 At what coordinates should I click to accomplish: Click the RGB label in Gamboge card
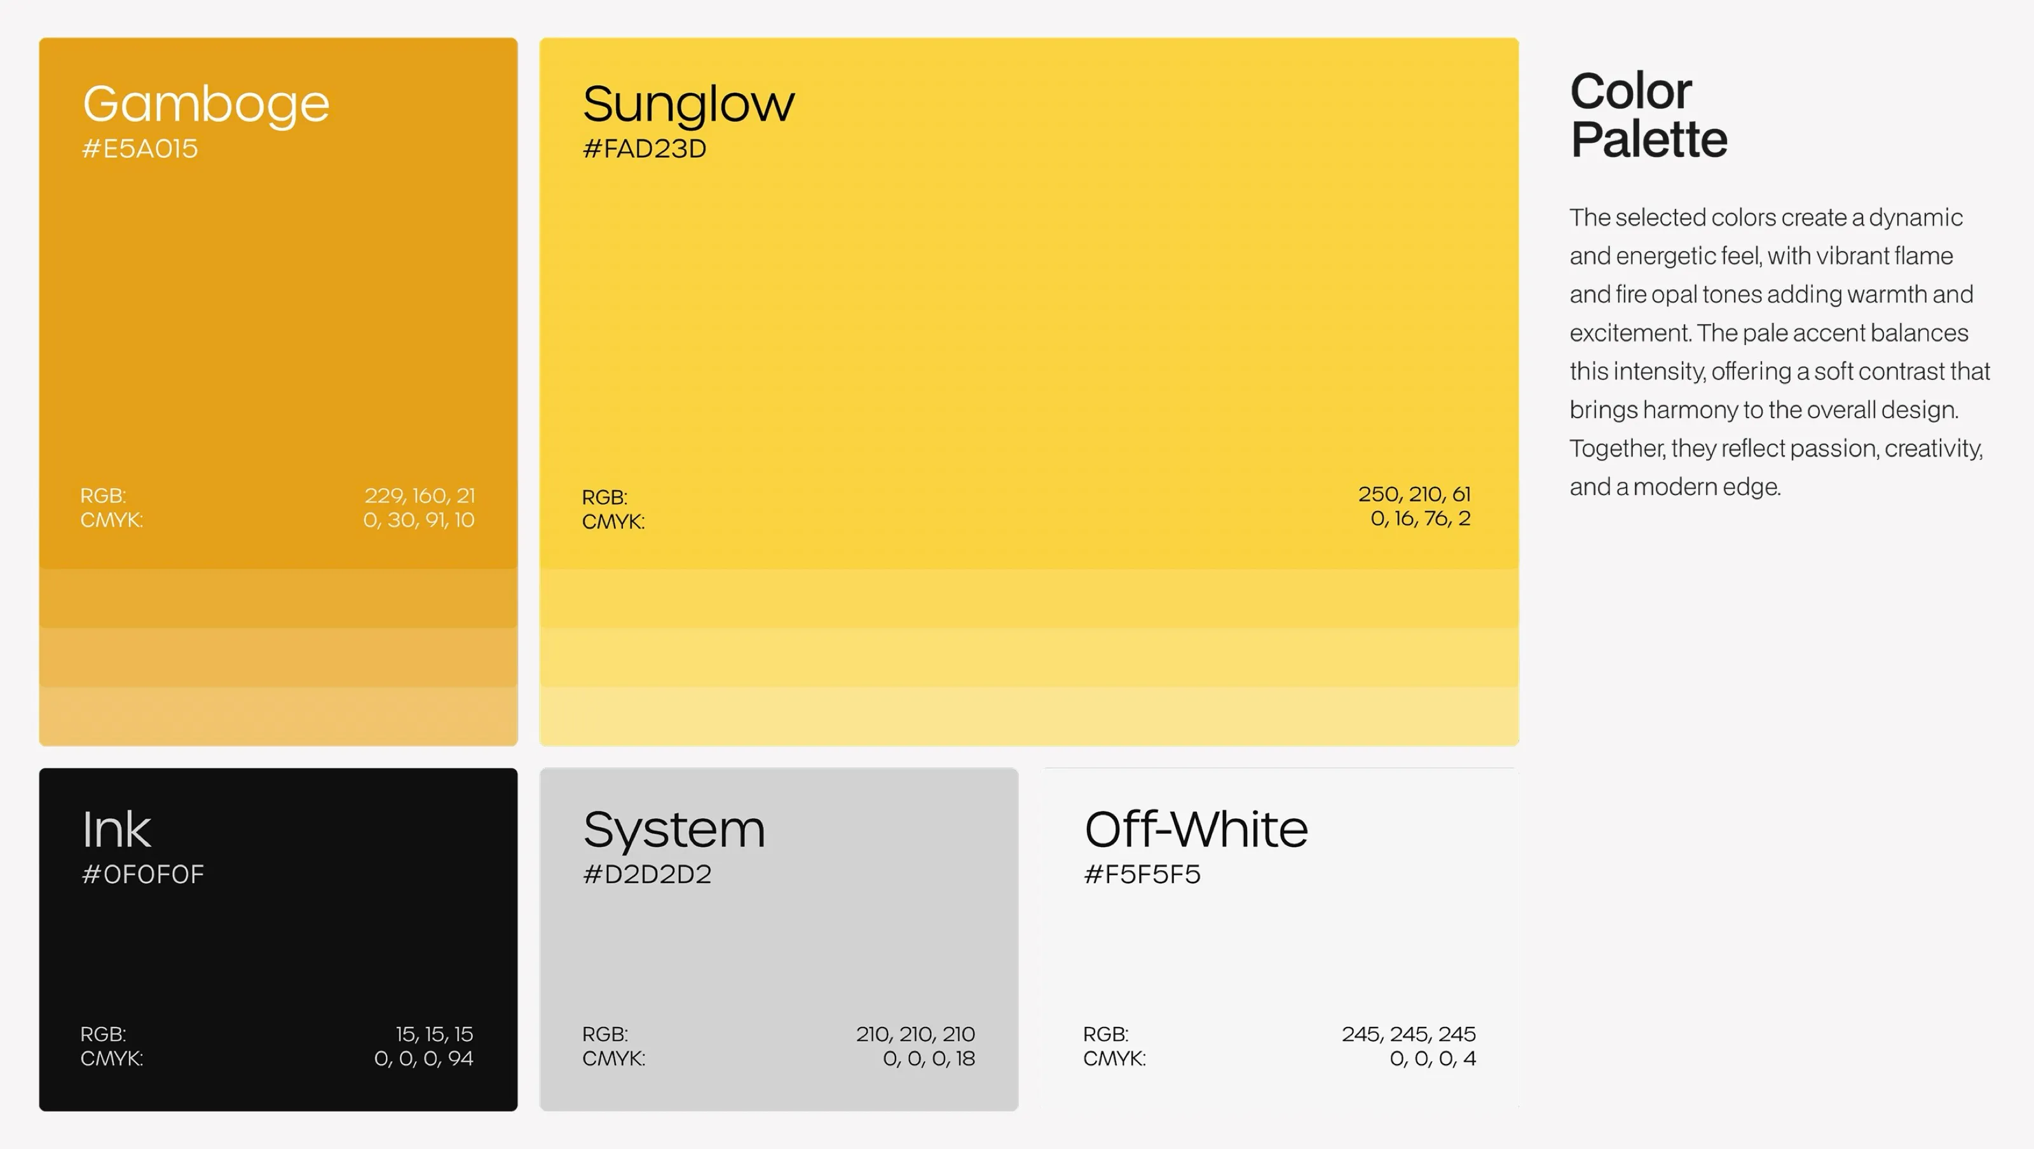104,495
